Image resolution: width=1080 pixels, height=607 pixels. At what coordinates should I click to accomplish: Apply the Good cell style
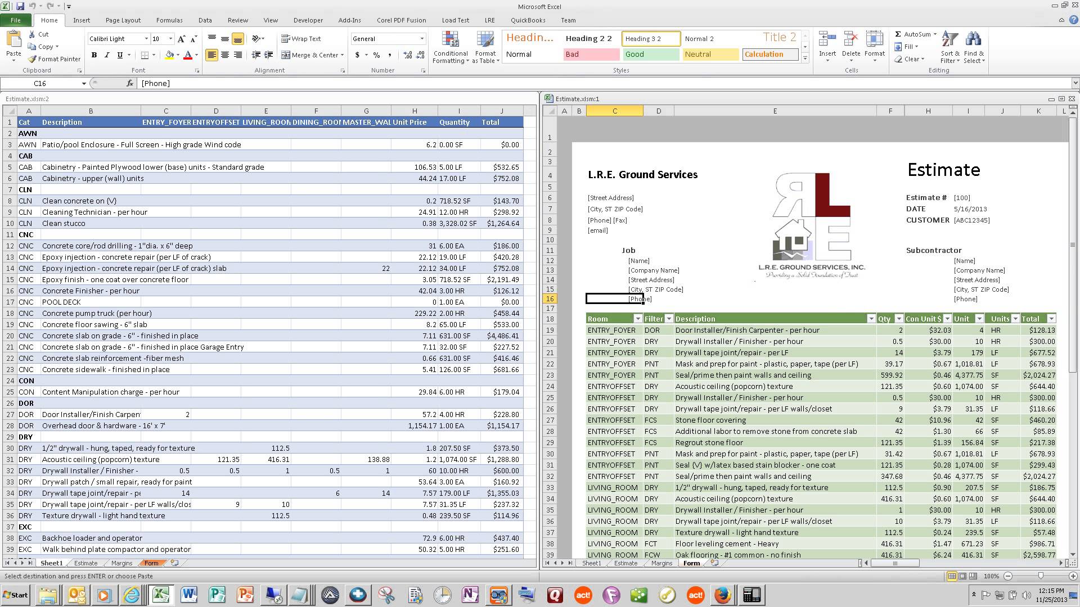click(x=650, y=55)
